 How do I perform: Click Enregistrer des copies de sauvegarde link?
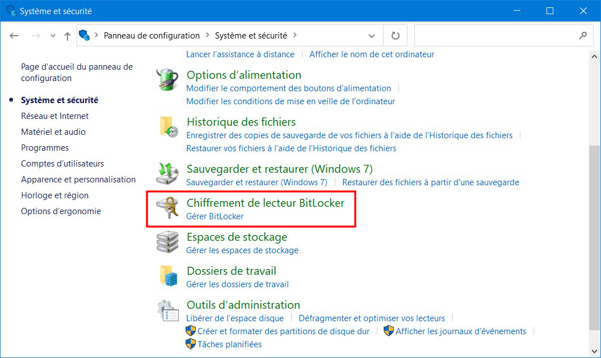[x=349, y=135]
